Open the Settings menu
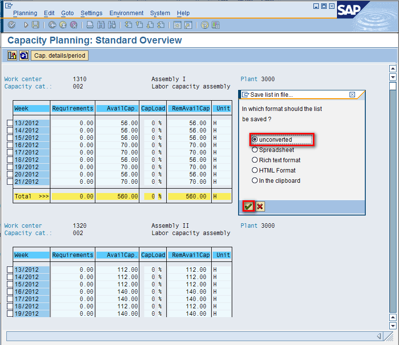The width and height of the screenshot is (399, 345). (91, 13)
